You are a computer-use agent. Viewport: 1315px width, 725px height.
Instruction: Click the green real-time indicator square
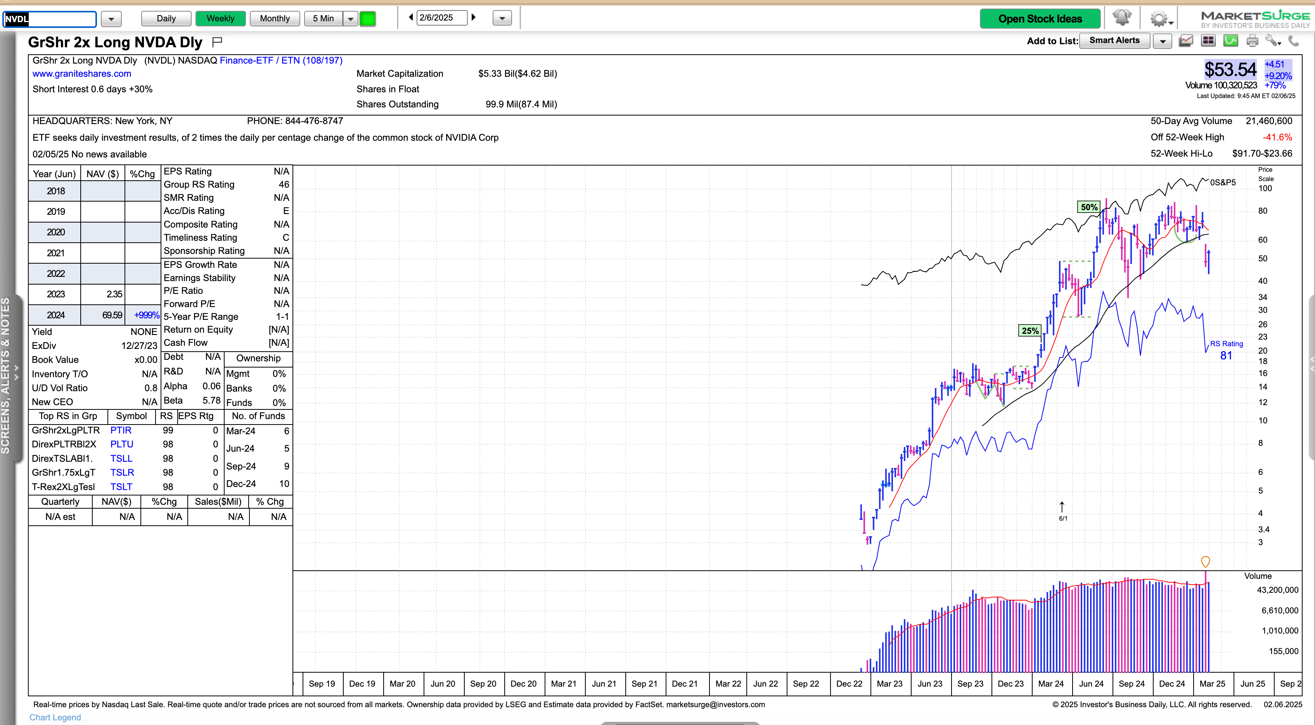pyautogui.click(x=368, y=19)
